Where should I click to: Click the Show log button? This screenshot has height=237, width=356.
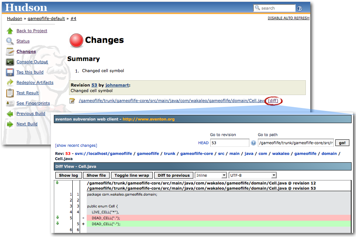click(x=68, y=175)
